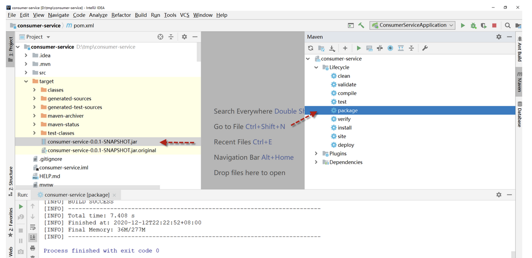Expand the Plugins node in Maven panel

[316, 154]
